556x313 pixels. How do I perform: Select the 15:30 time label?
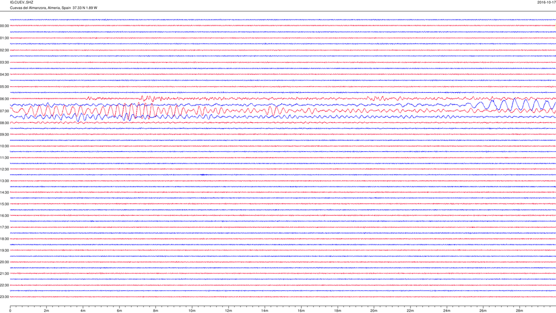tap(4, 204)
